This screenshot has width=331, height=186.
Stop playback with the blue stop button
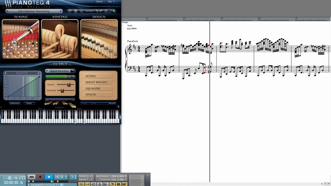[49, 177]
